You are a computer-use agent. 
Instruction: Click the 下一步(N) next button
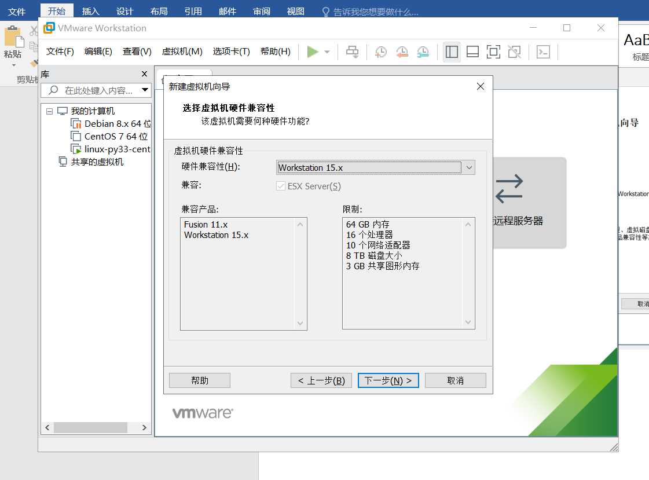(388, 380)
